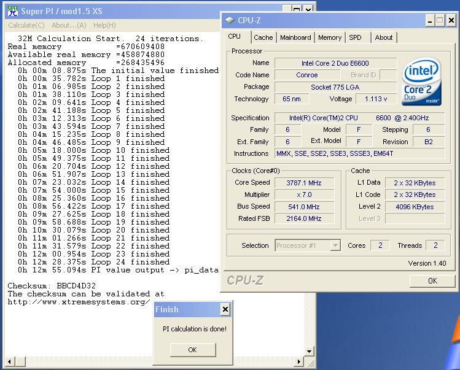Click the Loop 12 finished line
The image size is (460, 370).
93,166
